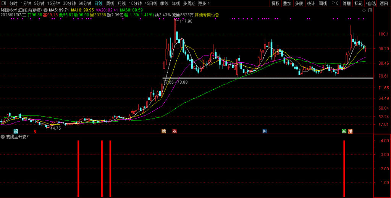Open the F10 company info
This screenshot has height=198, width=391.
(x=334, y=3)
